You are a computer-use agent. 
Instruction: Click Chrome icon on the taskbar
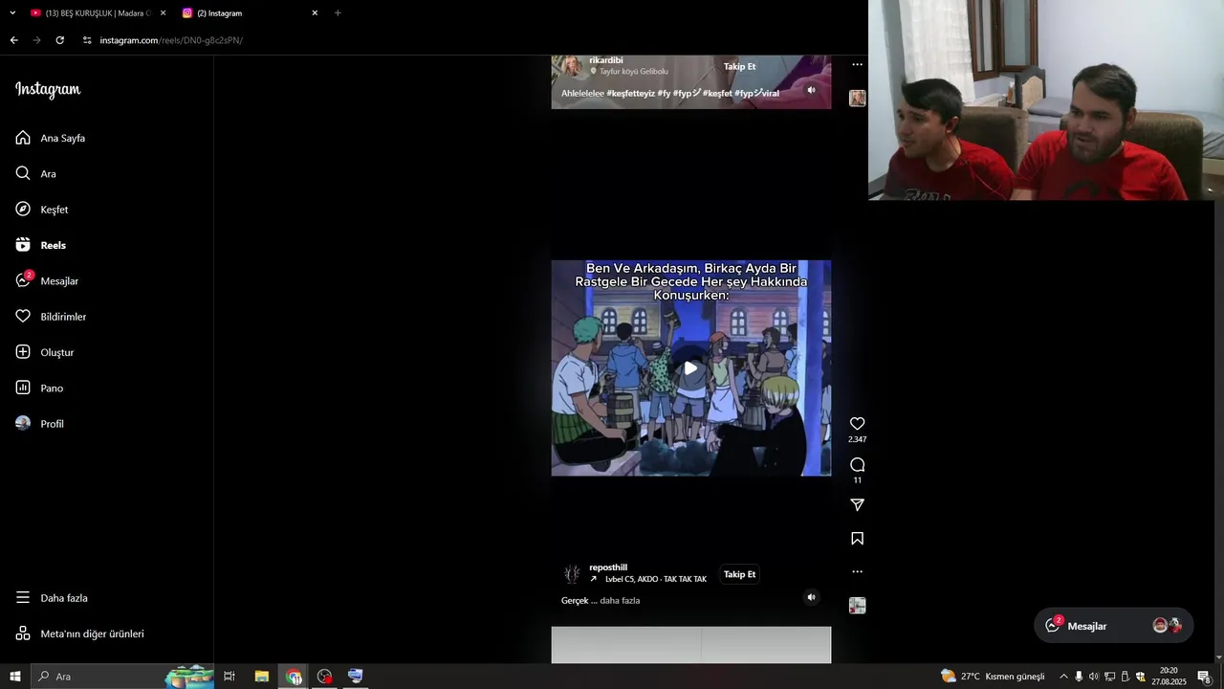click(x=294, y=677)
